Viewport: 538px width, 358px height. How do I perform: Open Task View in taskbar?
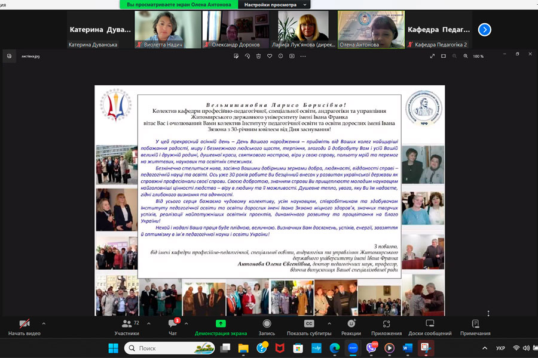point(225,348)
